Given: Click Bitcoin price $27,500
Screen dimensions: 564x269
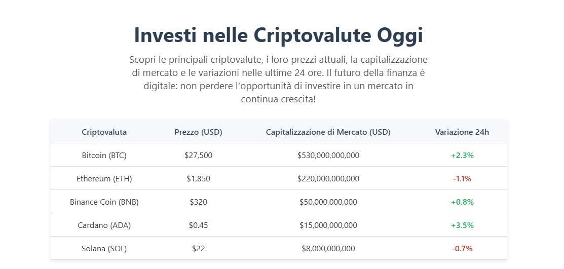Looking at the screenshot, I should tap(198, 156).
